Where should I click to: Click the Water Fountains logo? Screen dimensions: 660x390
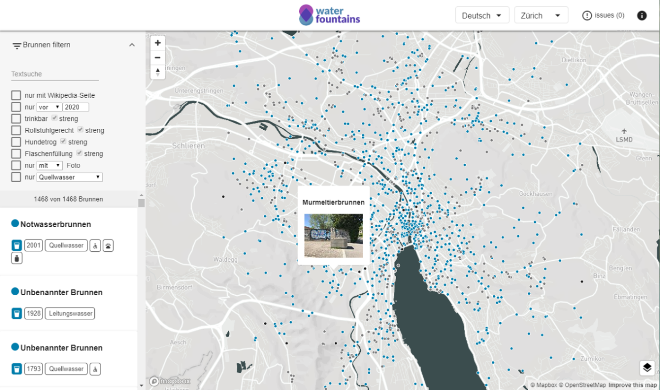[329, 15]
